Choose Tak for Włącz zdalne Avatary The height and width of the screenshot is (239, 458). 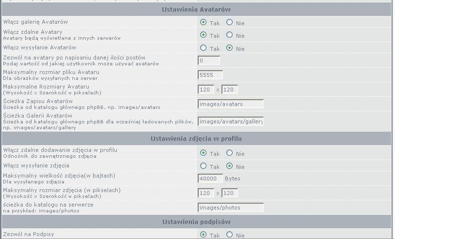tap(203, 35)
